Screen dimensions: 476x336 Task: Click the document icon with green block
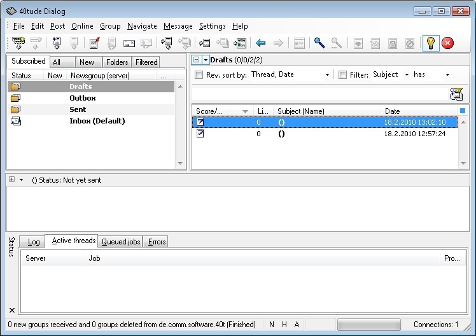(240, 43)
